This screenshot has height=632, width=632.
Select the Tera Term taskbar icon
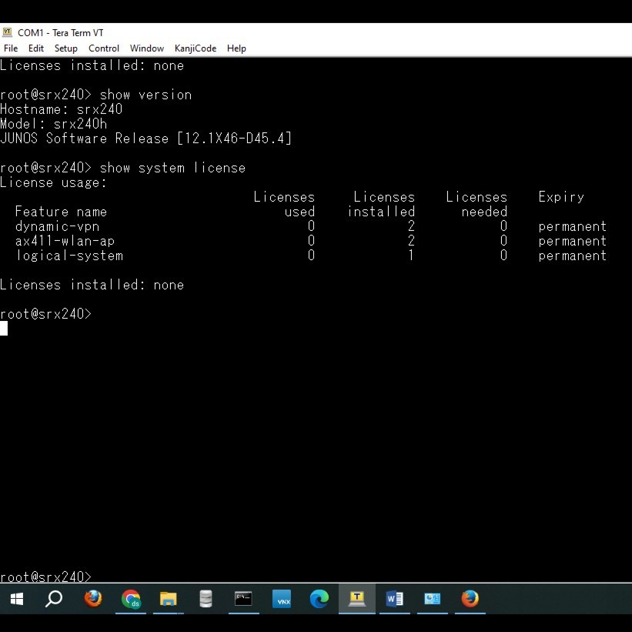356,599
